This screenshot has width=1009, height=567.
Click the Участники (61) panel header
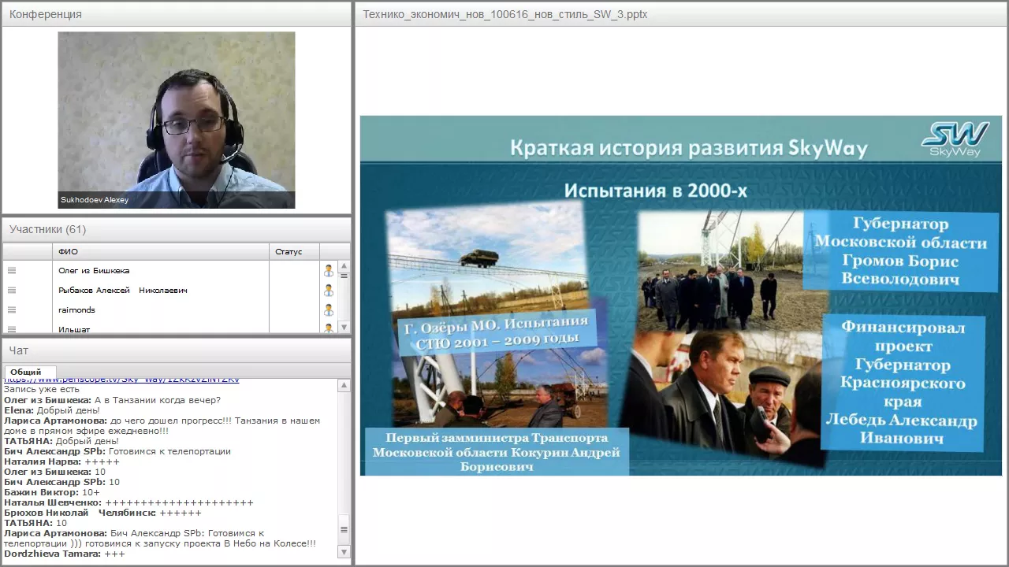pyautogui.click(x=177, y=229)
